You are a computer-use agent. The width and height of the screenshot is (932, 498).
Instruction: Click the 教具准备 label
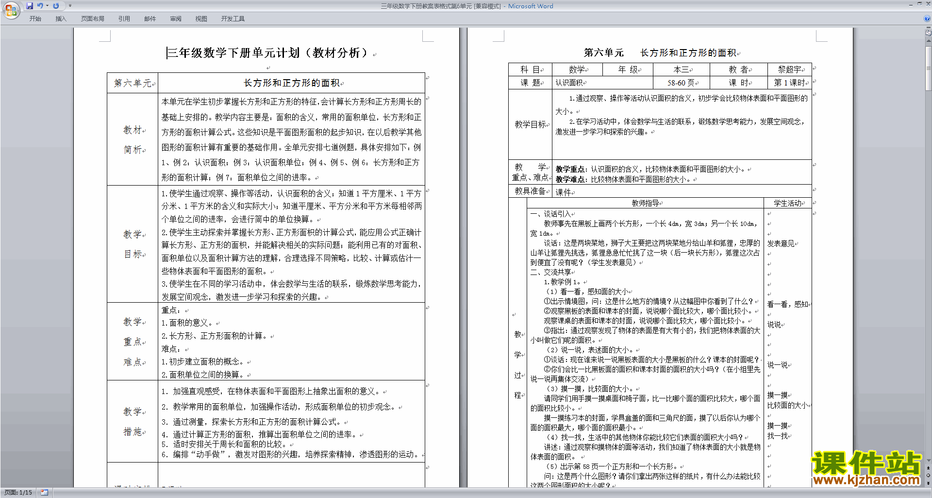(530, 191)
